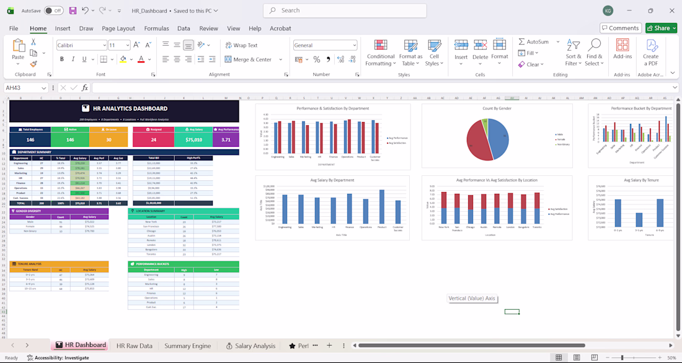Image resolution: width=682 pixels, height=363 pixels.
Task: Expand the Calibri font name dropdown
Action: (104, 45)
